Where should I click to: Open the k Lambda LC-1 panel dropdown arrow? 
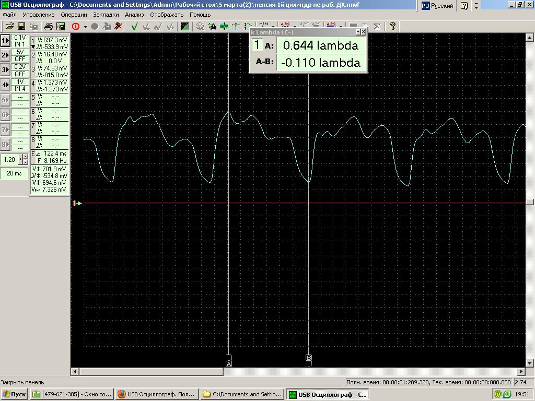click(x=358, y=32)
